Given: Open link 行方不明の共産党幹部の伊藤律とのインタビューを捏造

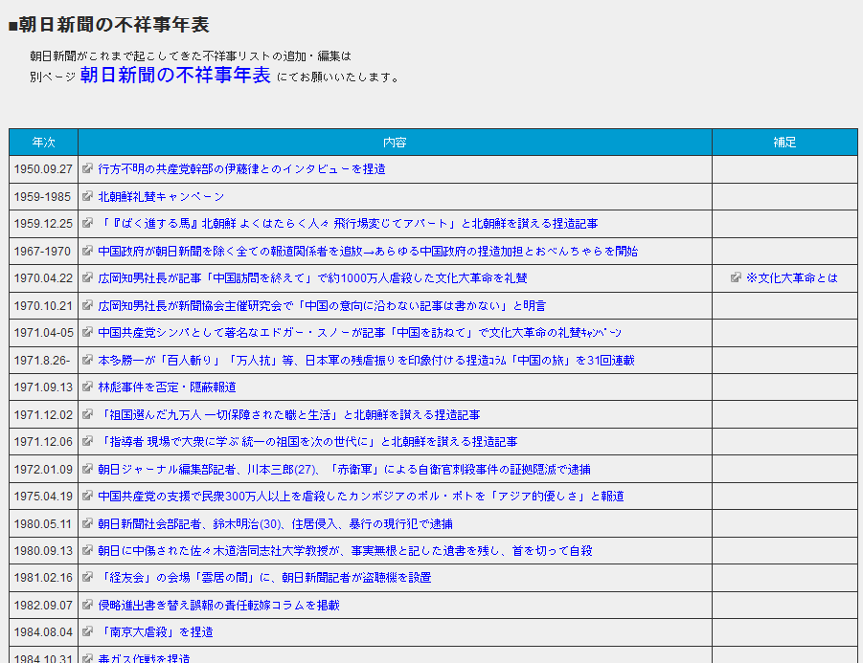Looking at the screenshot, I should [x=241, y=168].
